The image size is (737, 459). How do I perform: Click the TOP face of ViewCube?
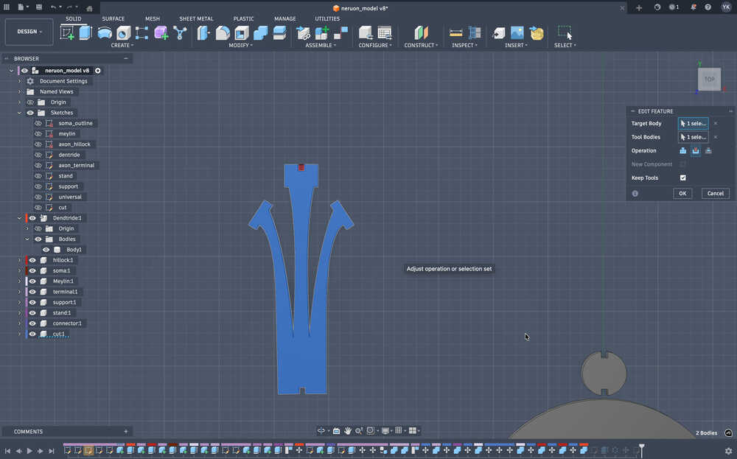tap(709, 80)
